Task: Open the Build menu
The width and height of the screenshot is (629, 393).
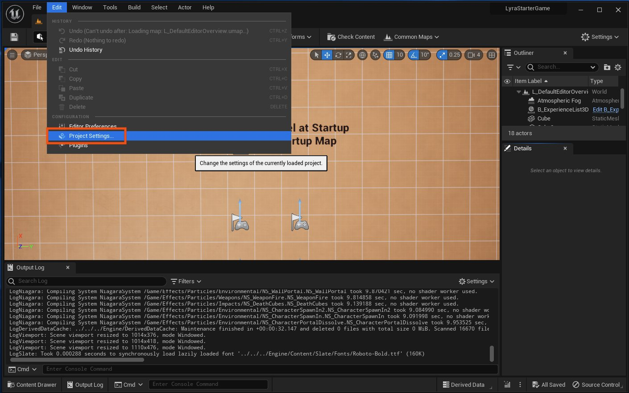Action: [134, 8]
